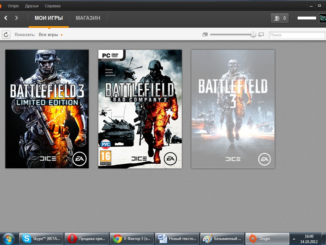Minimize the Origin window
The width and height of the screenshot is (326, 245).
tap(311, 6)
